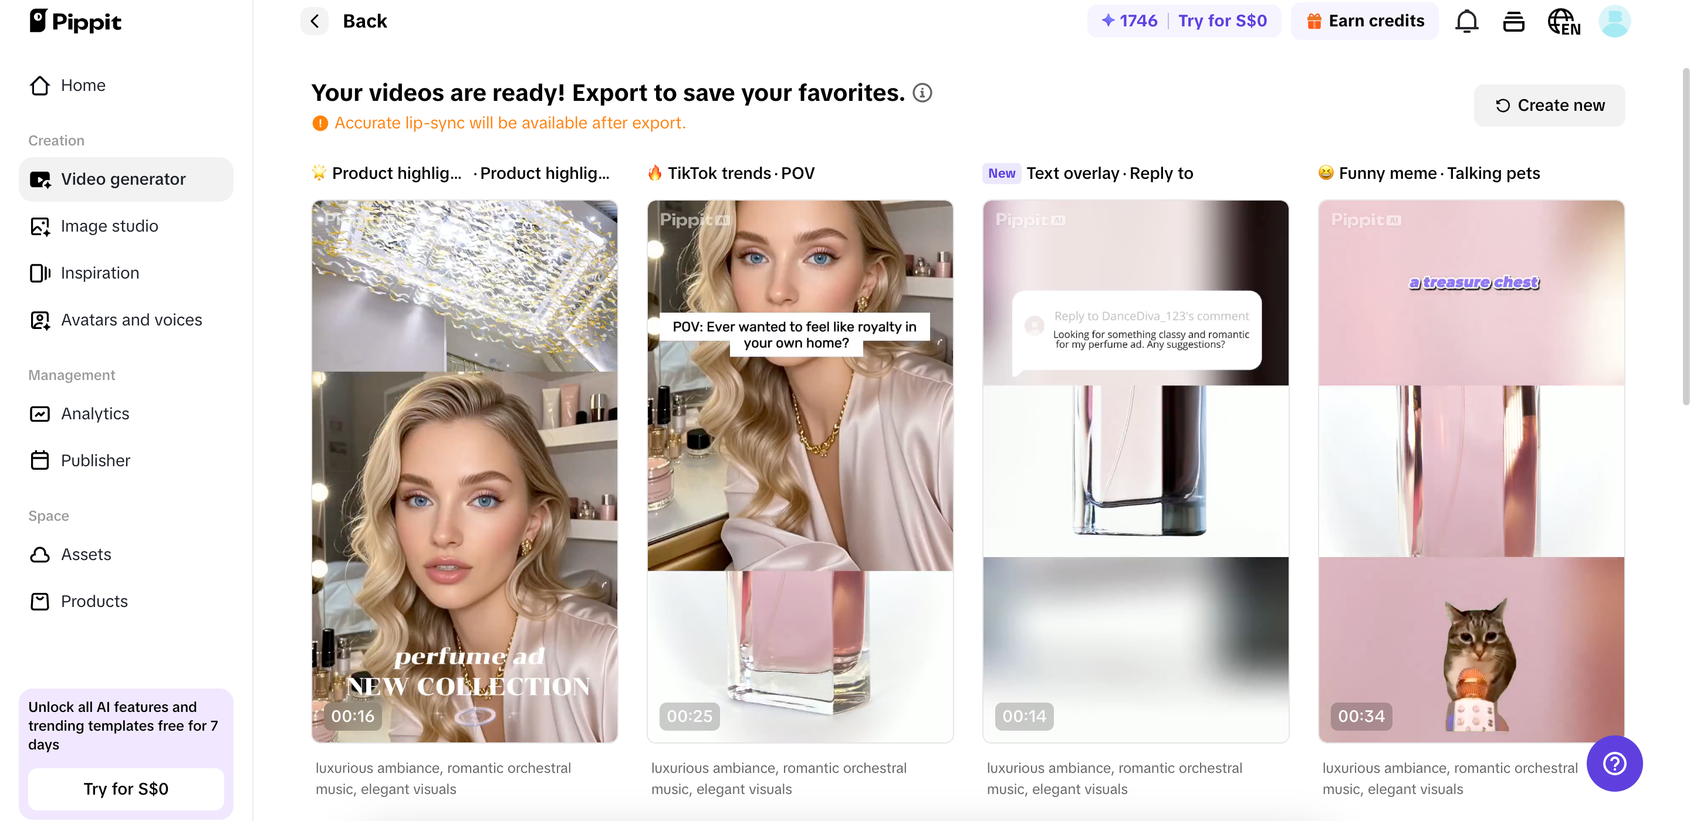The image size is (1690, 821).
Task: Open the Products section
Action: coord(94,601)
